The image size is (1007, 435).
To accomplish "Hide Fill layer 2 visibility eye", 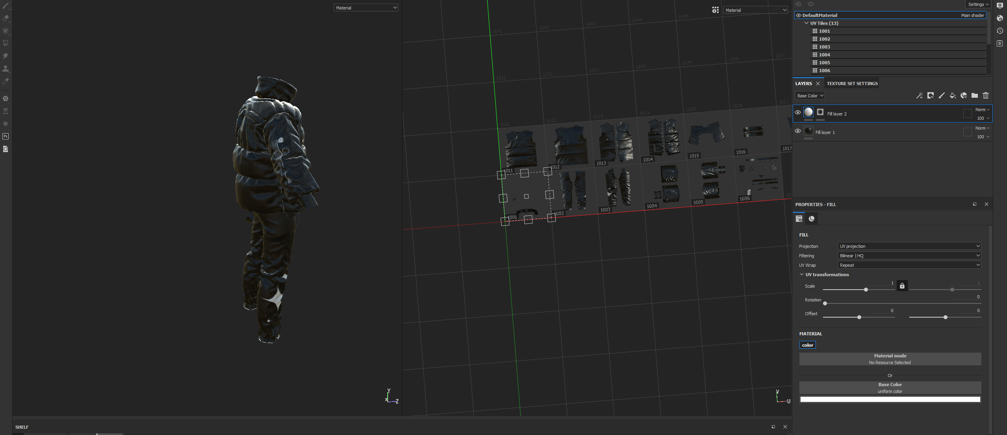I will click(797, 112).
